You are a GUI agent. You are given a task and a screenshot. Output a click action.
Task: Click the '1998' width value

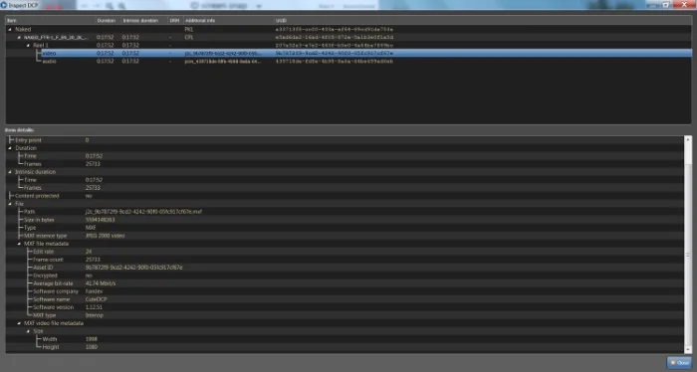click(92, 339)
